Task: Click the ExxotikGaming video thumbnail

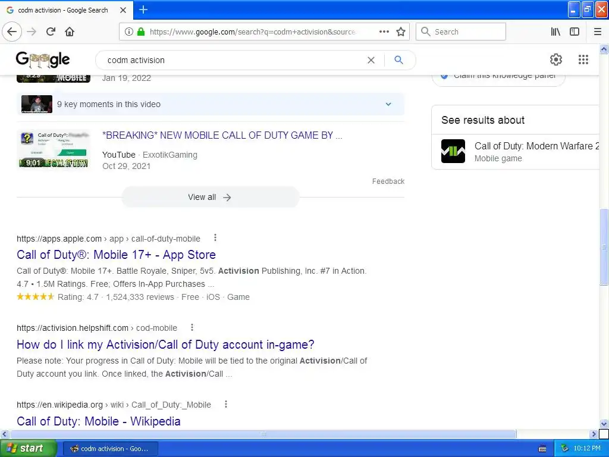Action: [53, 150]
